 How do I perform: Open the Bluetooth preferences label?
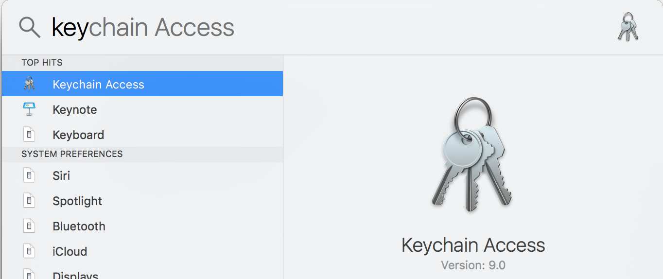coord(79,227)
